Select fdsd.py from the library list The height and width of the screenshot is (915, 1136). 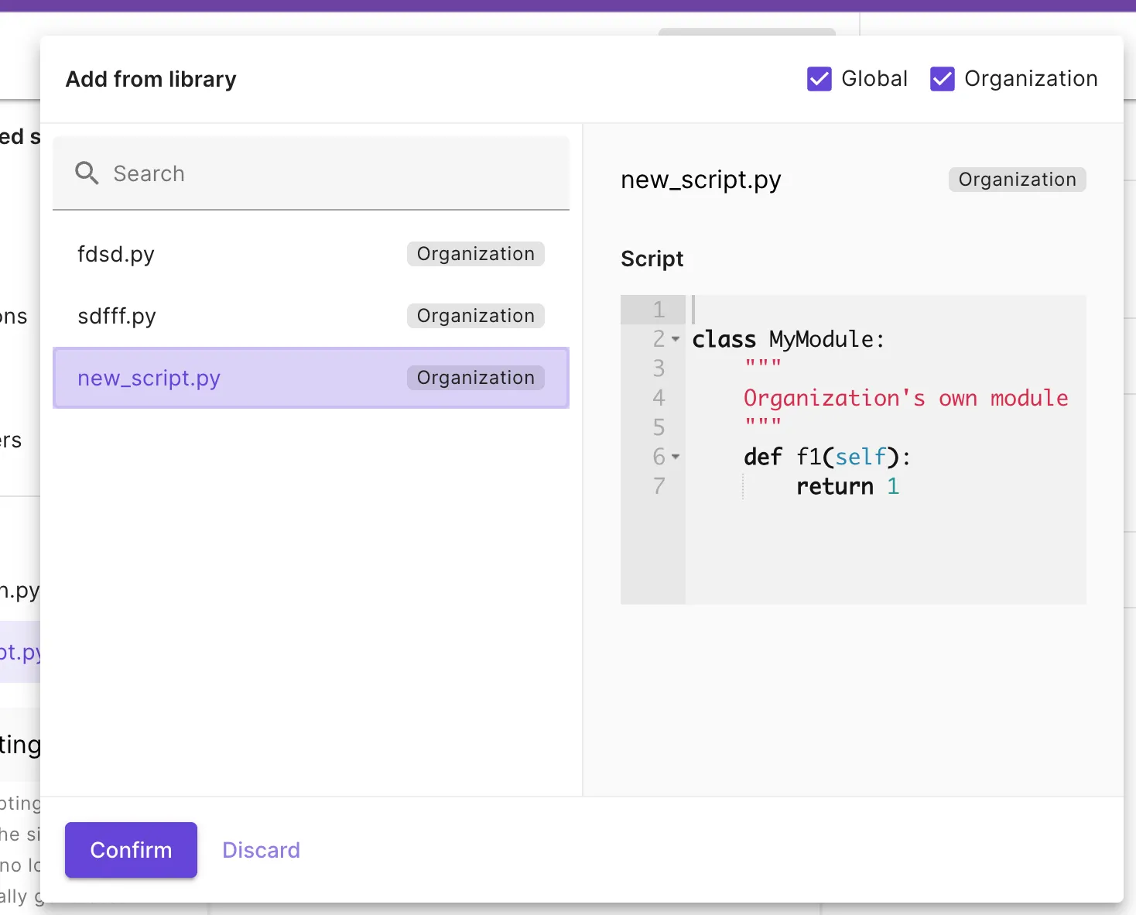tap(311, 254)
